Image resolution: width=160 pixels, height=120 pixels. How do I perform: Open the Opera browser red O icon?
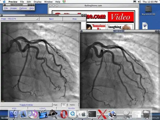(64, 114)
